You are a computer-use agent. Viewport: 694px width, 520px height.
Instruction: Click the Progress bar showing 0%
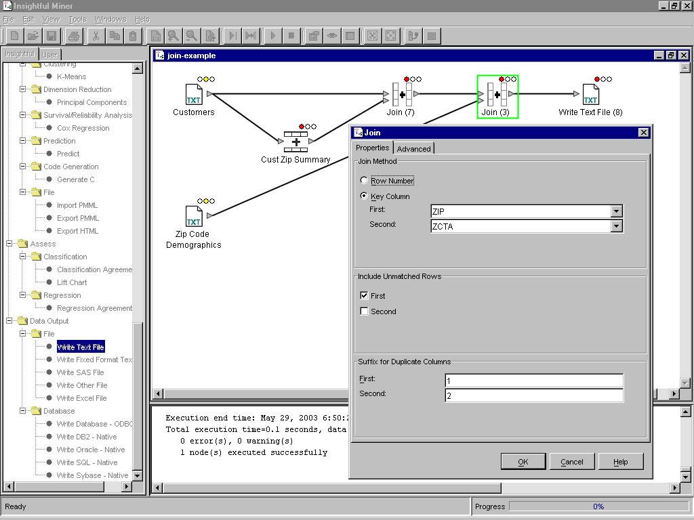coord(598,506)
